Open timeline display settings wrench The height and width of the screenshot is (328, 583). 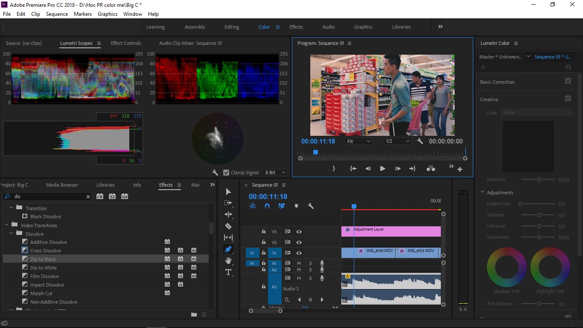click(x=311, y=206)
